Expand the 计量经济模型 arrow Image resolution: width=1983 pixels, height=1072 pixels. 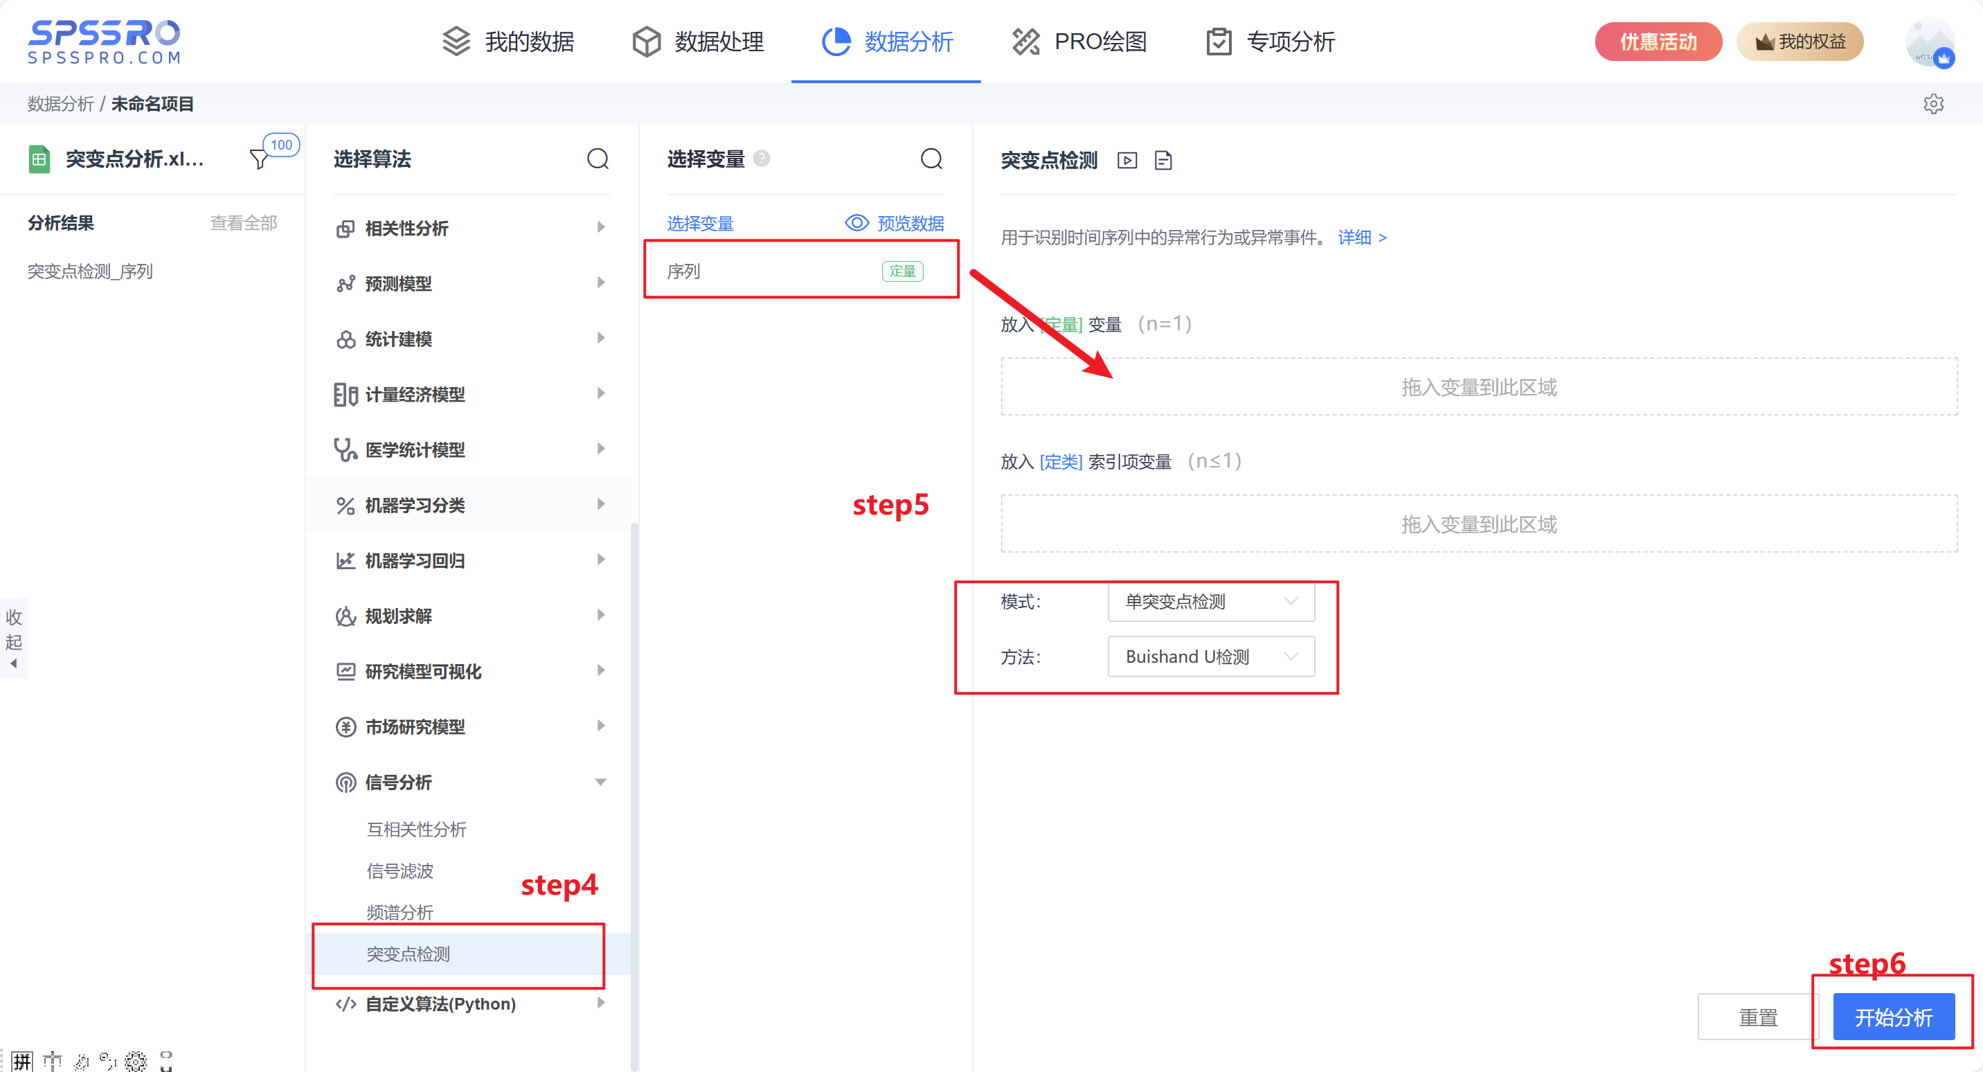pyautogui.click(x=600, y=393)
